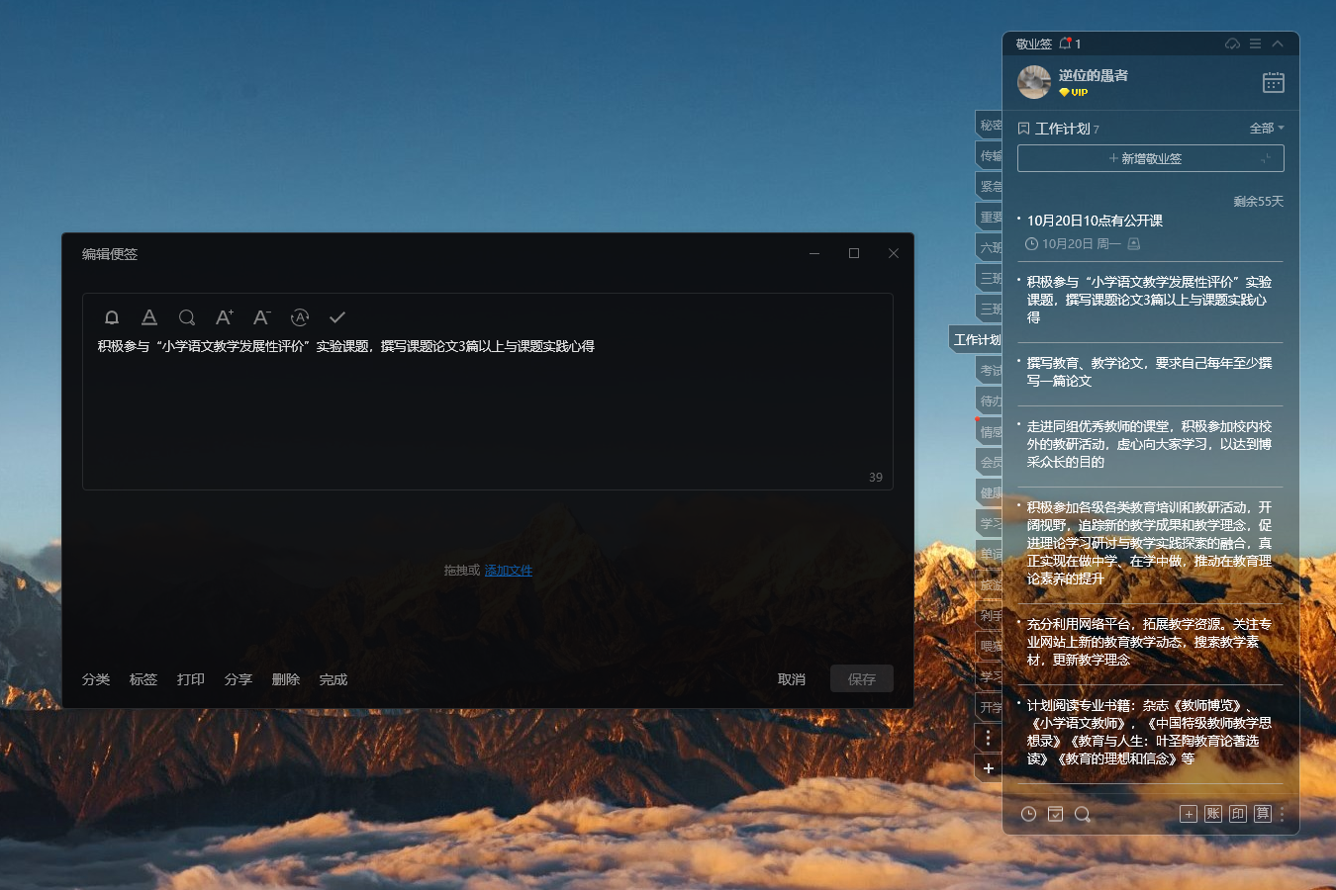Open the note starting 积极参加各级各类教育培训
Image resolution: width=1336 pixels, height=890 pixels.
tap(1150, 543)
